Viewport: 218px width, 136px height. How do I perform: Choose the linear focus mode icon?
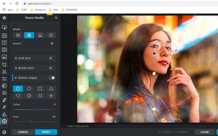(18, 35)
